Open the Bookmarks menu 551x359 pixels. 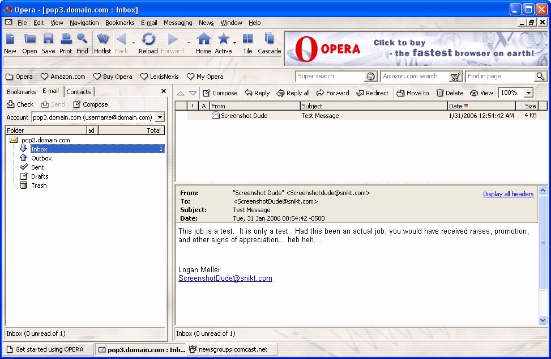tap(120, 23)
